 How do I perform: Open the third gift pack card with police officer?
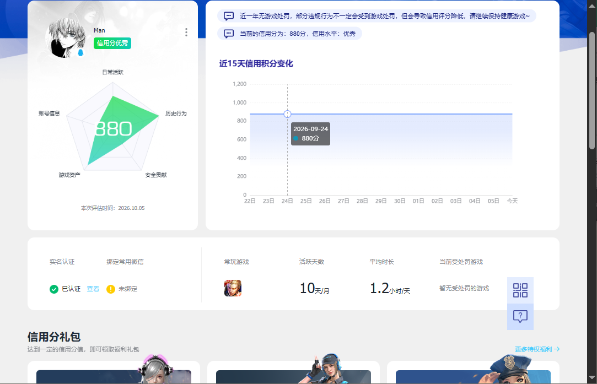click(473, 372)
